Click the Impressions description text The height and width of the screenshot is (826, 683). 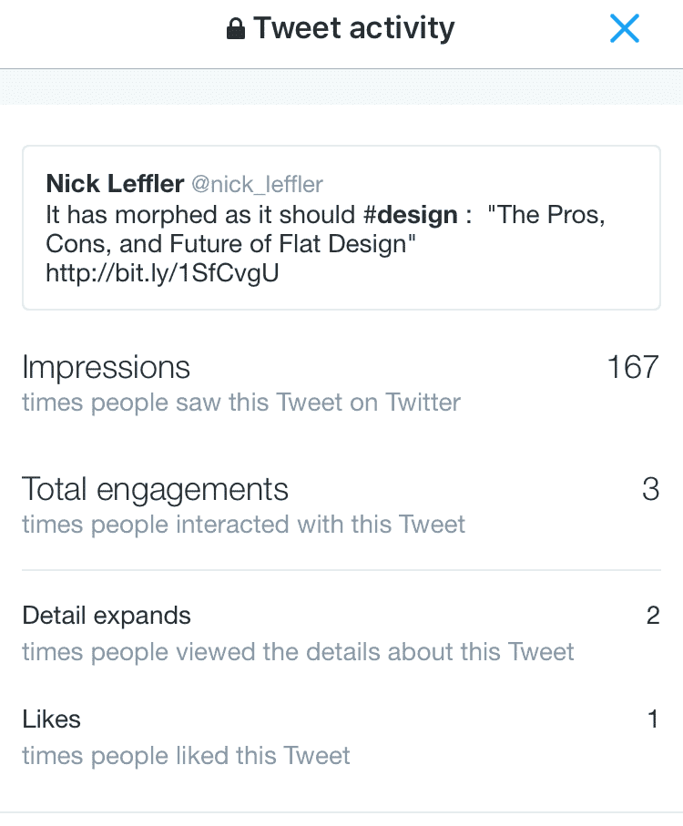point(241,402)
